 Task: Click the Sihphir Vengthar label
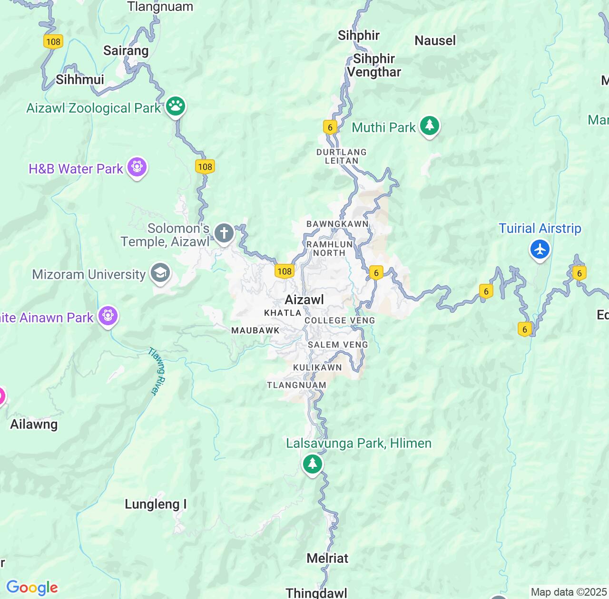click(374, 65)
